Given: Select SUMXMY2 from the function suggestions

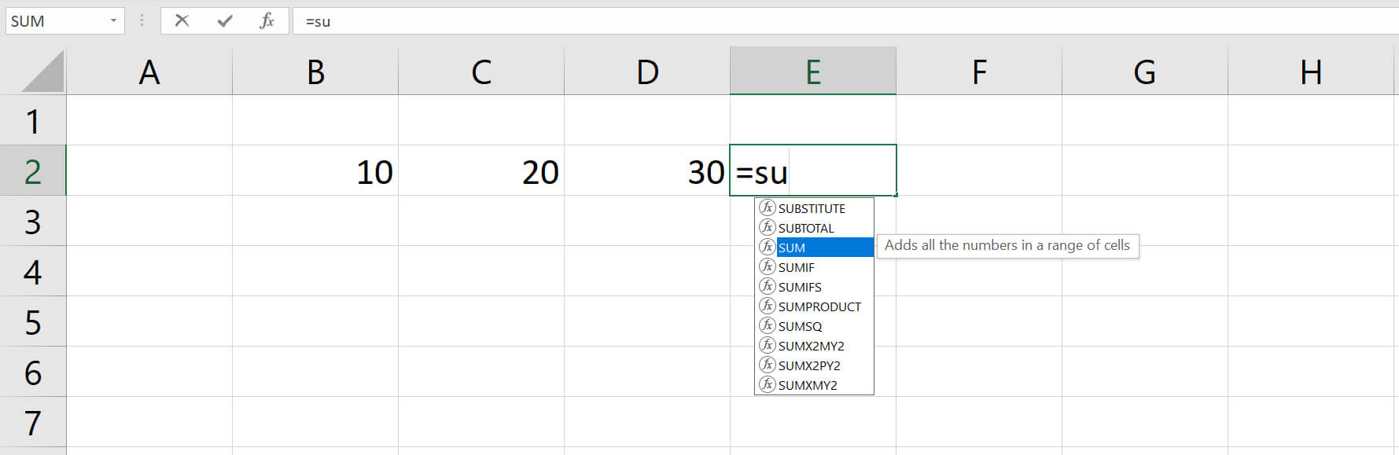Looking at the screenshot, I should (x=814, y=385).
